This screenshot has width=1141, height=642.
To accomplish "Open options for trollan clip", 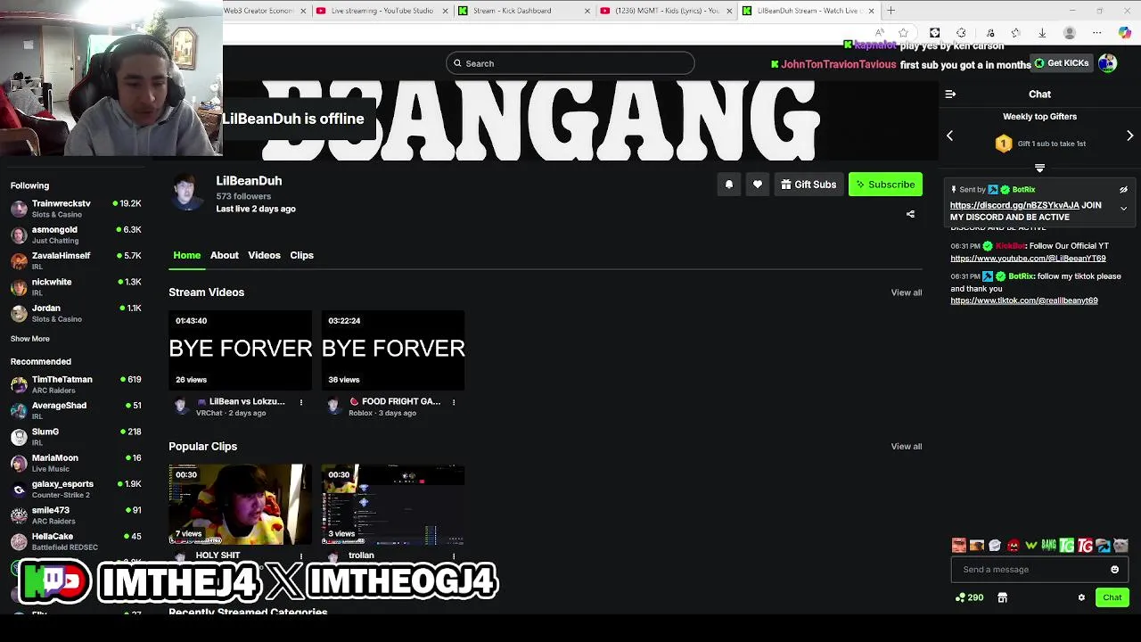I will [453, 556].
